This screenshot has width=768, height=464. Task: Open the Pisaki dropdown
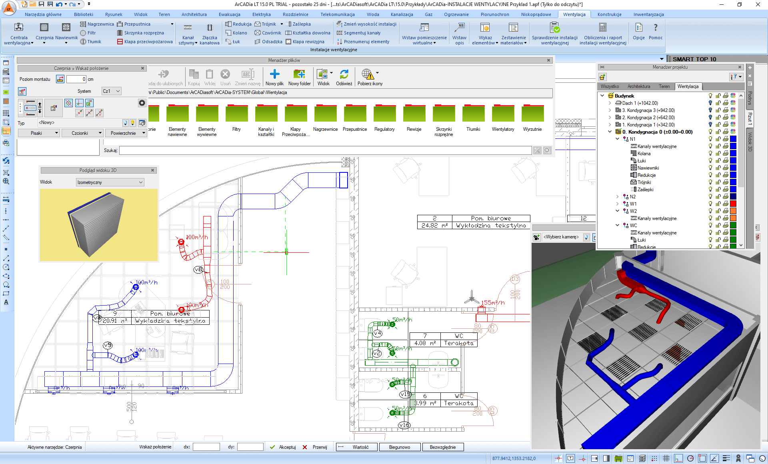pos(39,133)
